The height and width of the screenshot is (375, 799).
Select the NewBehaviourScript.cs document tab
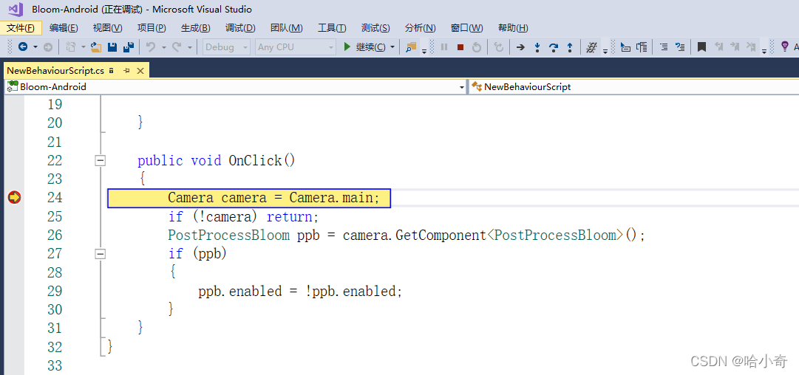click(55, 70)
